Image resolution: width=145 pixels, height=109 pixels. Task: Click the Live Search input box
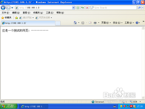point(114,8)
